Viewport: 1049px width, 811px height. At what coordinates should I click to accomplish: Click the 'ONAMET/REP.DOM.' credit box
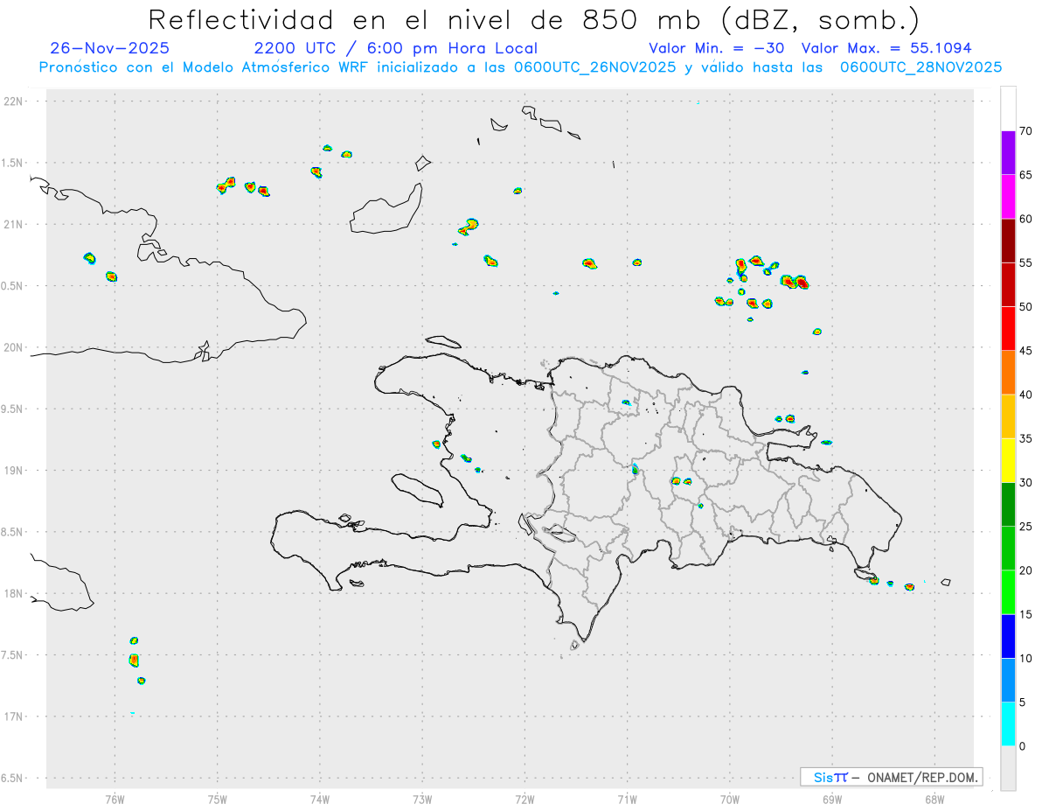(891, 777)
